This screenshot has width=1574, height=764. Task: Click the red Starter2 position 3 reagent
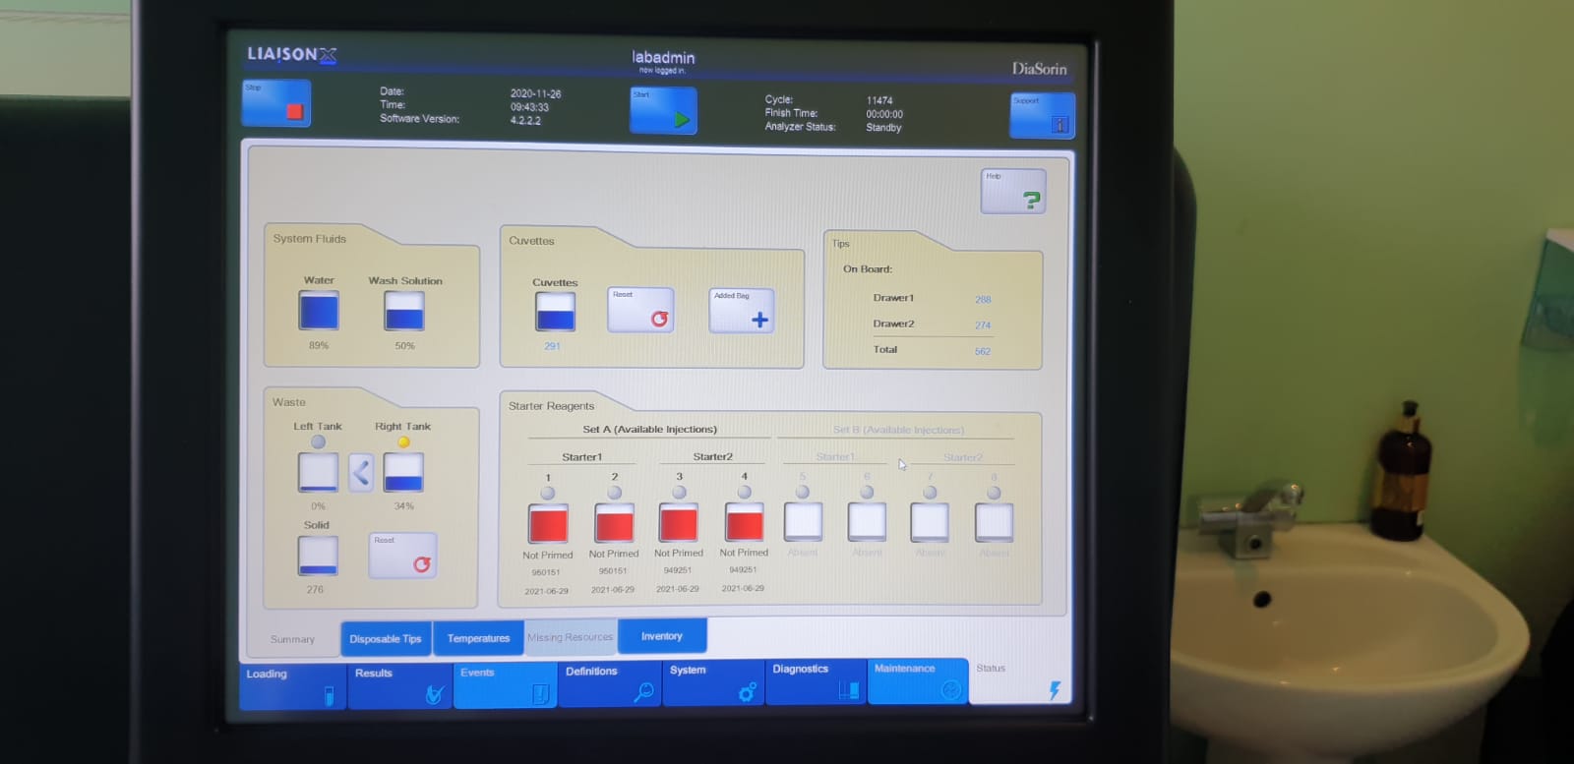click(679, 523)
